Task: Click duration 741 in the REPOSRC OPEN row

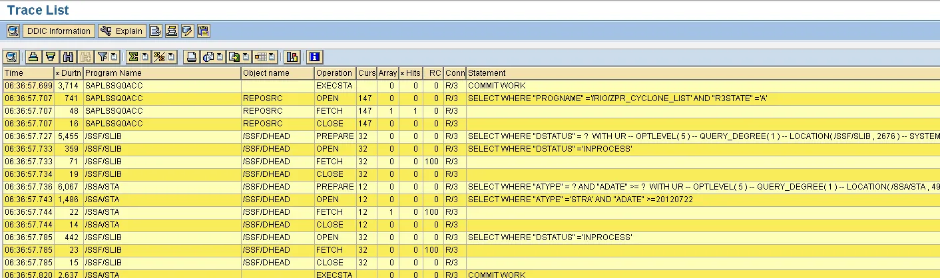Action: (69, 98)
